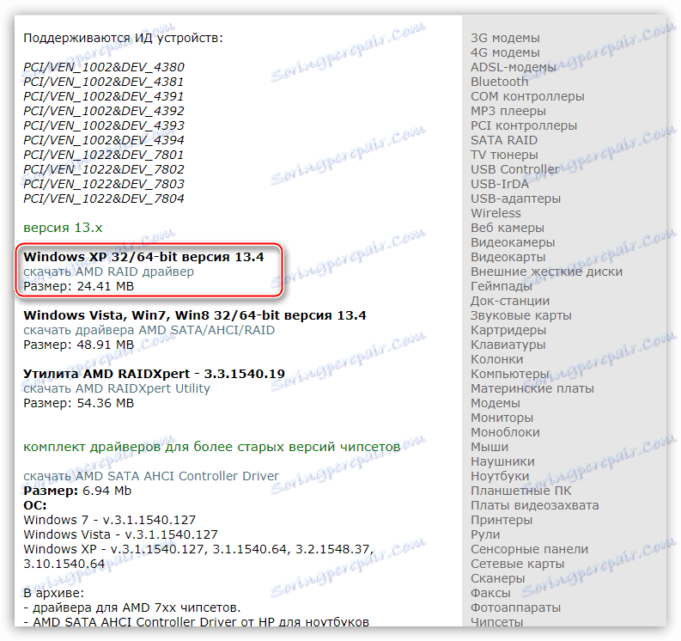Open 'скачать AMD RAIDXpert Utility' link

[x=117, y=388]
